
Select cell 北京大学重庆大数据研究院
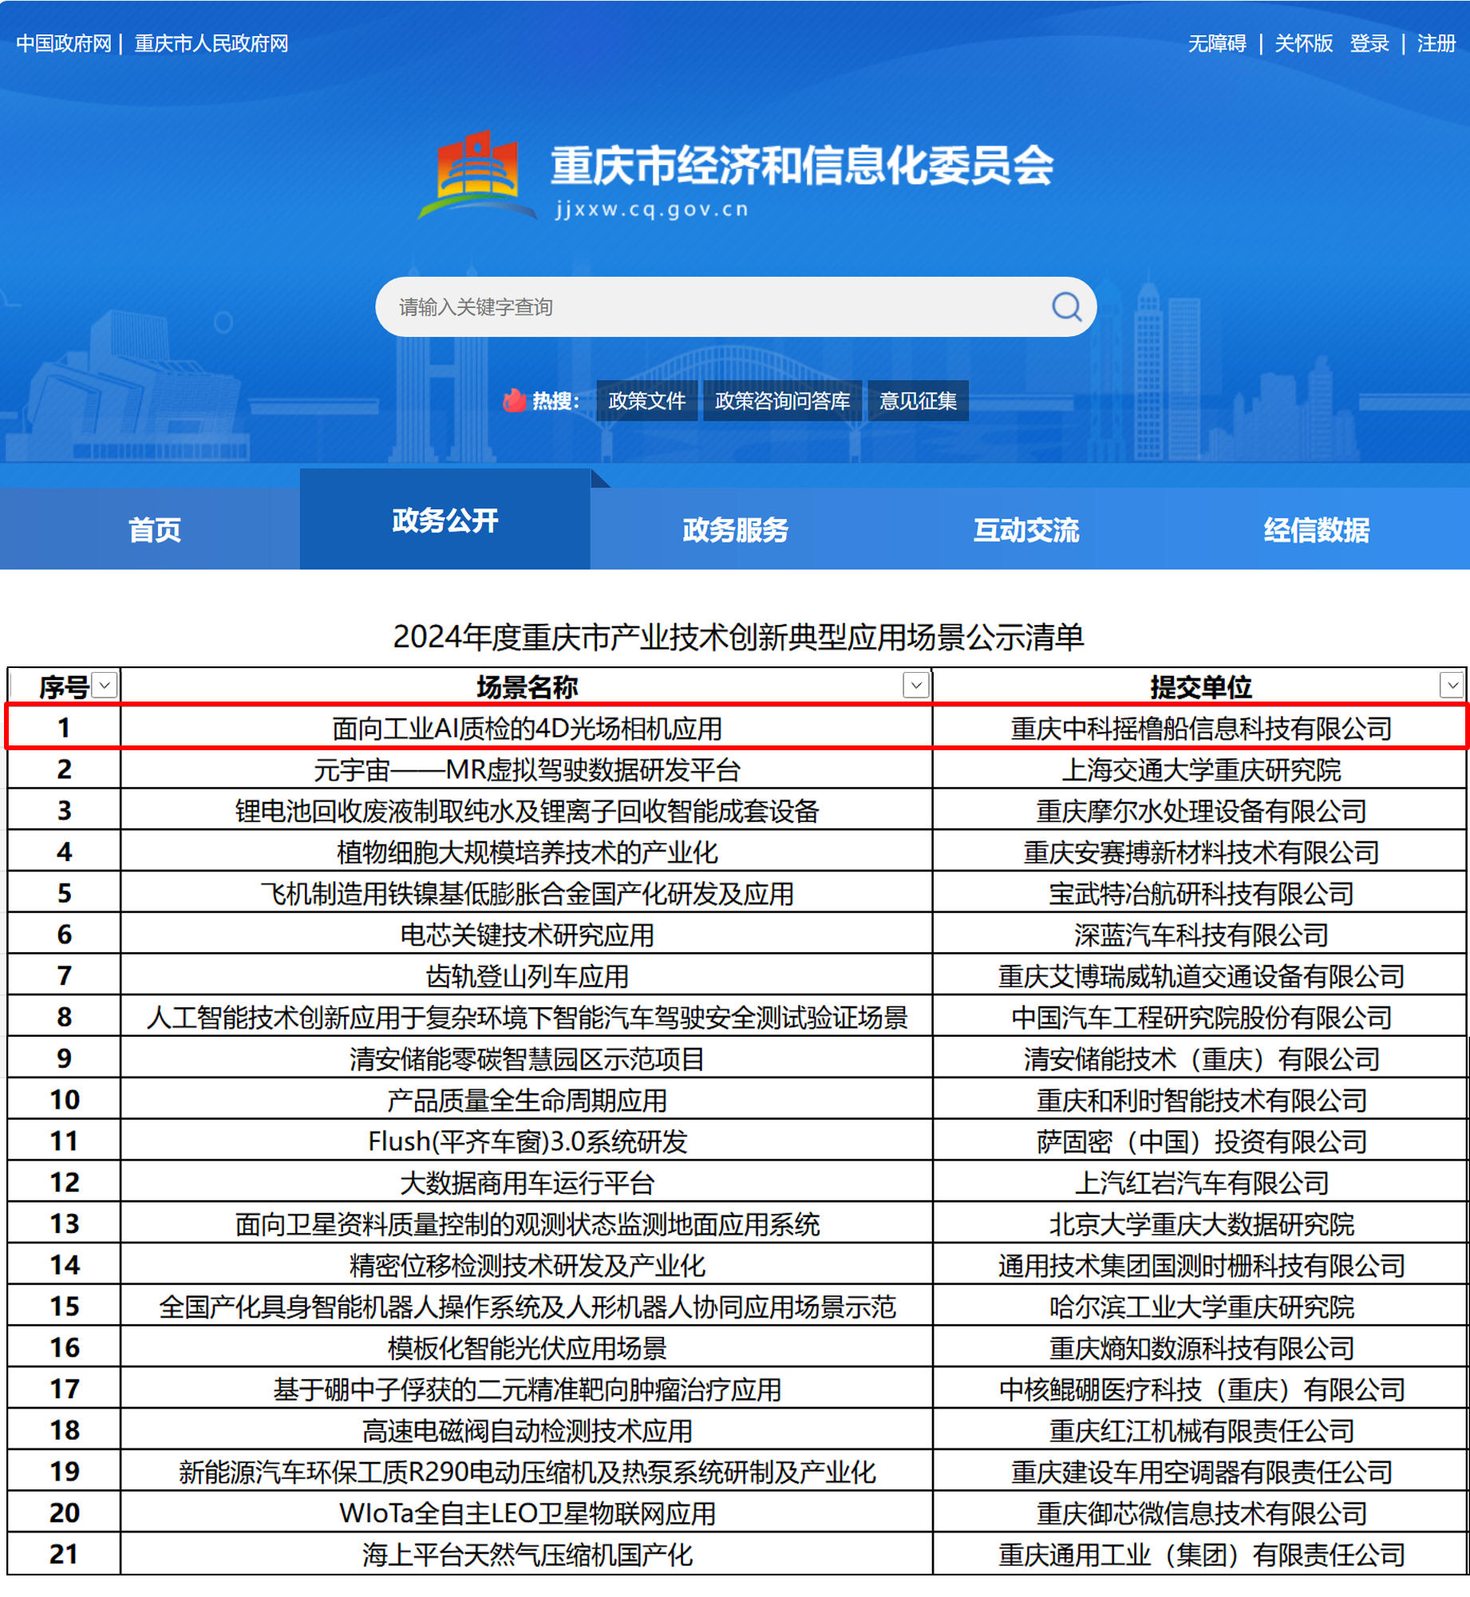(1200, 1224)
